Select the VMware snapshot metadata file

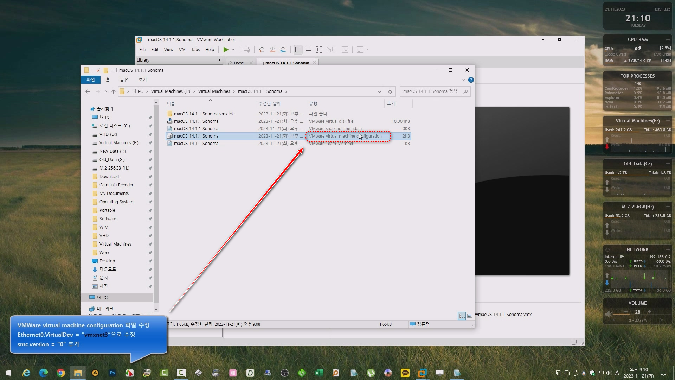click(288, 128)
